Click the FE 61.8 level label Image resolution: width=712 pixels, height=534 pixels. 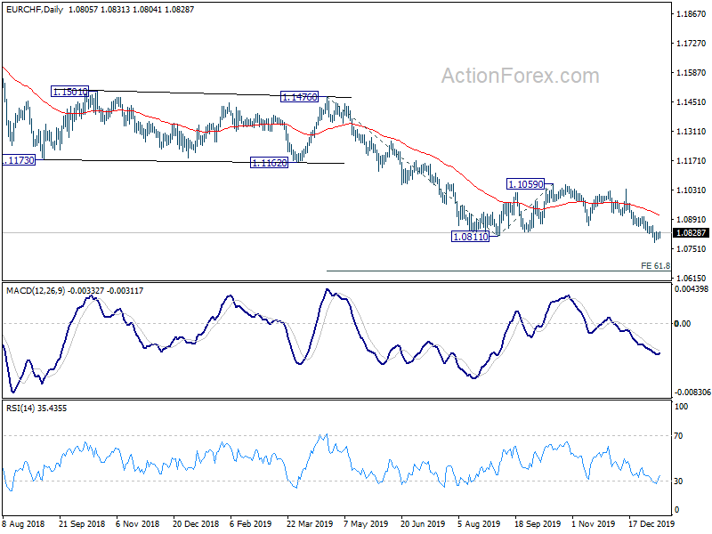tap(655, 265)
